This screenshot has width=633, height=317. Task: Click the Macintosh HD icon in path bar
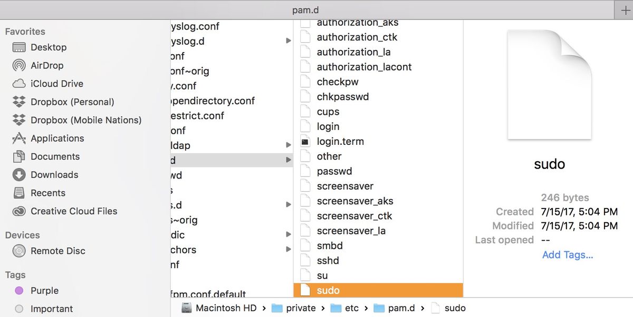tap(186, 308)
